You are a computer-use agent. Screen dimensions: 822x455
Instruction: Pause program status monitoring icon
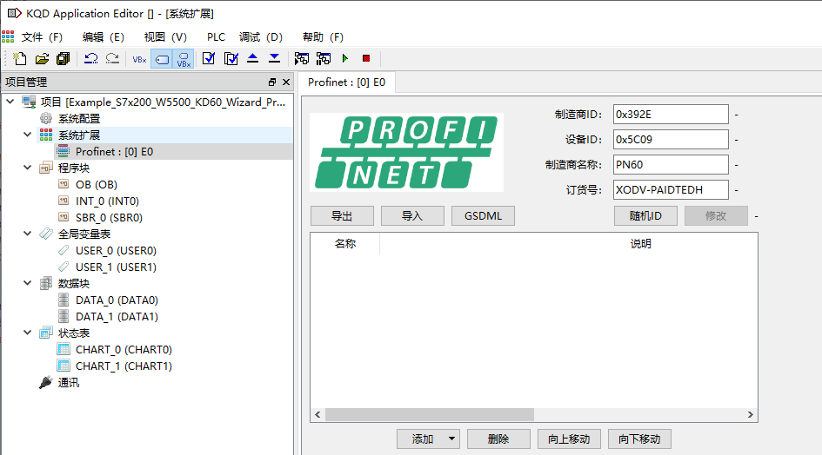324,59
